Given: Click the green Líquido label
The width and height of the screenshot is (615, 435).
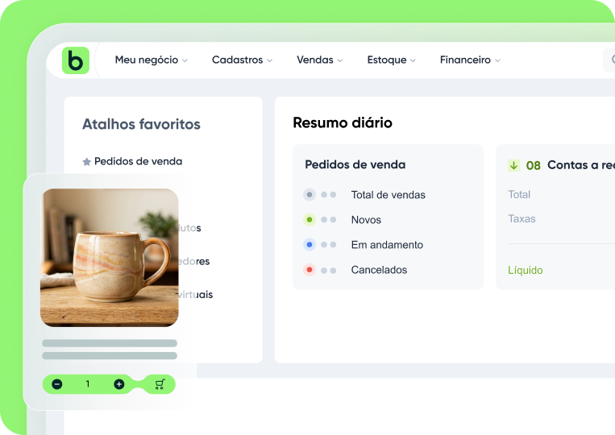Looking at the screenshot, I should pyautogui.click(x=526, y=271).
